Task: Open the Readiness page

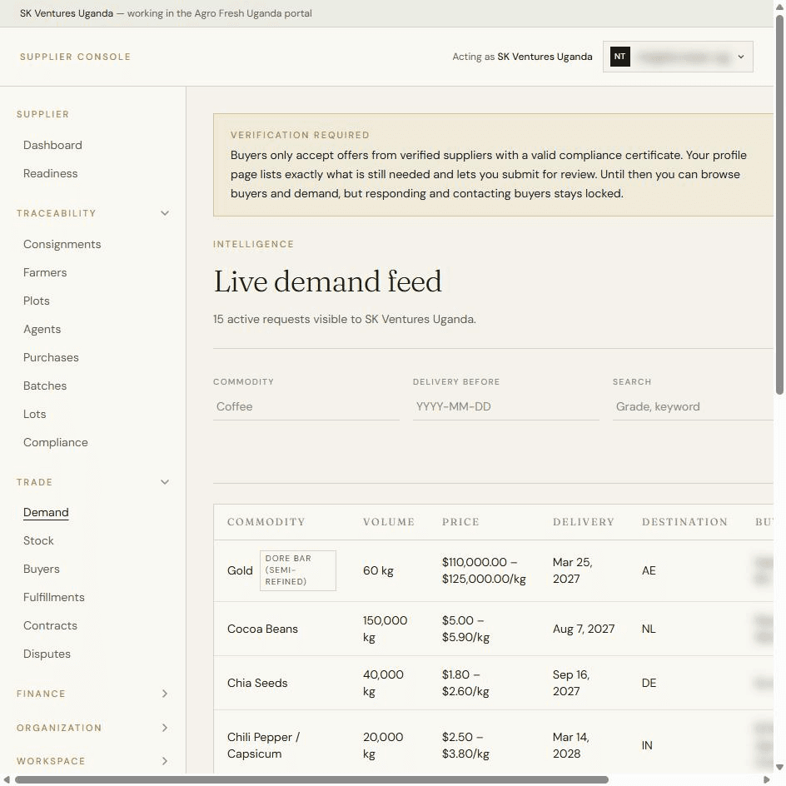Action: [50, 173]
